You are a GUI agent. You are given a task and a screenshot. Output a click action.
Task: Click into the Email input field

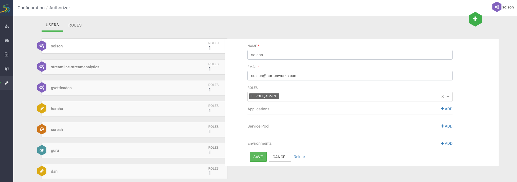(350, 76)
